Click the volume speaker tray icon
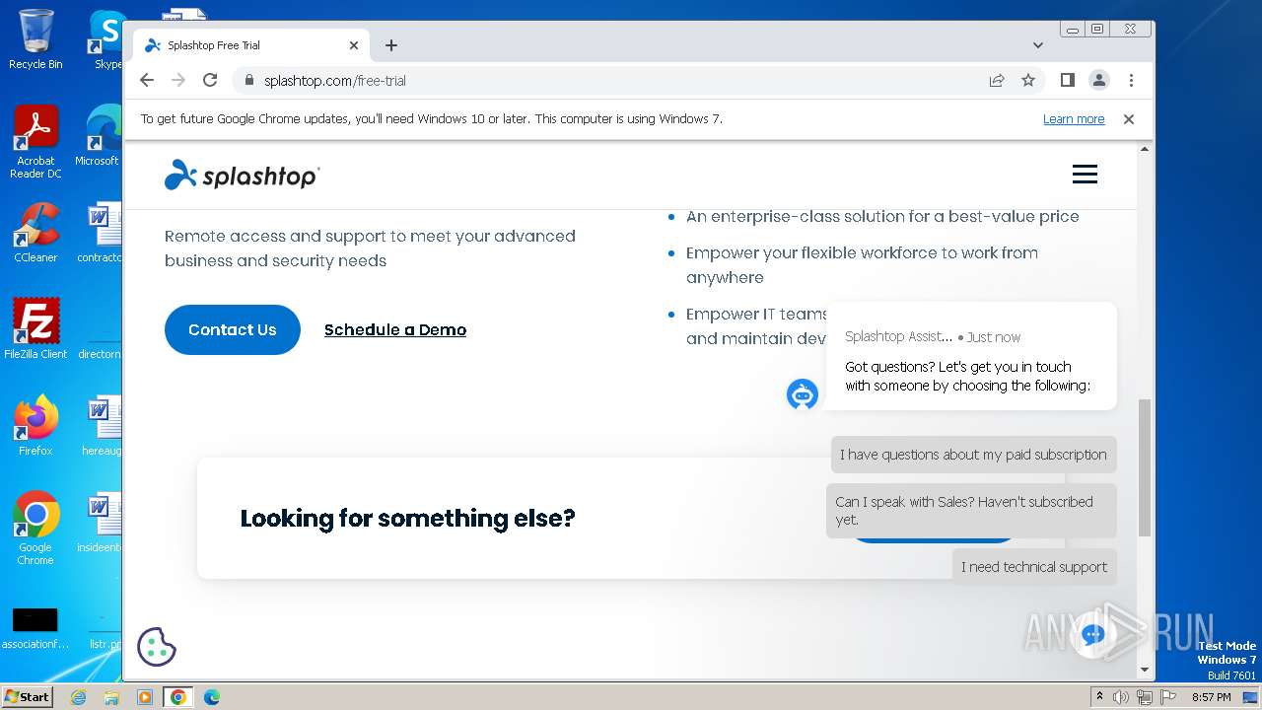 pos(1121,697)
